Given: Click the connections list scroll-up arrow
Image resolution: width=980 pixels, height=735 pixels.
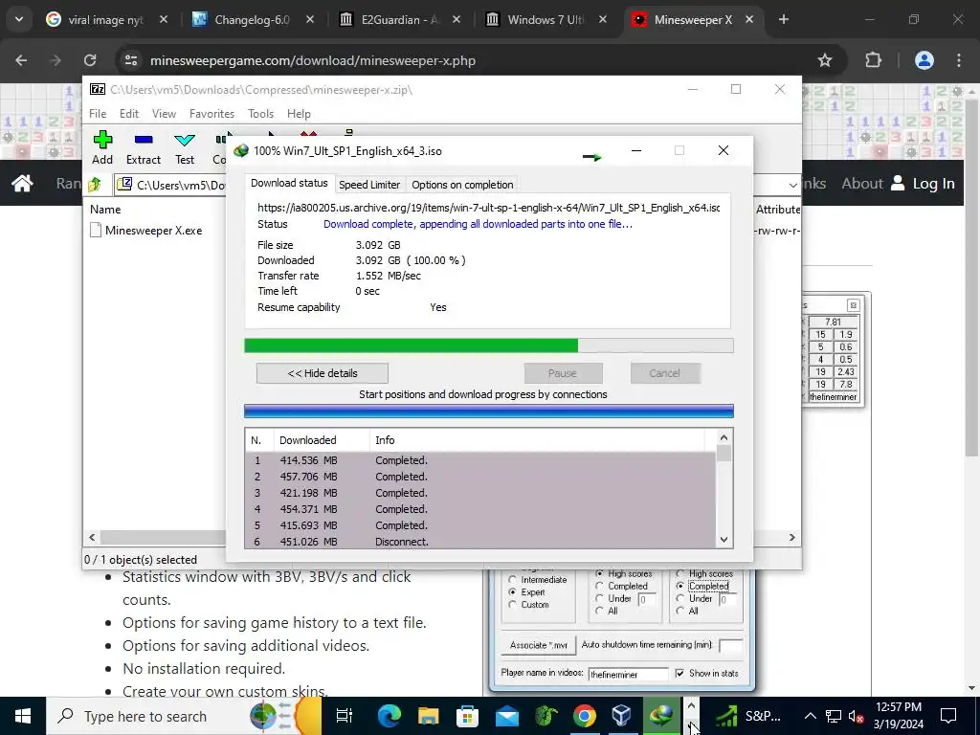Looking at the screenshot, I should pos(724,437).
